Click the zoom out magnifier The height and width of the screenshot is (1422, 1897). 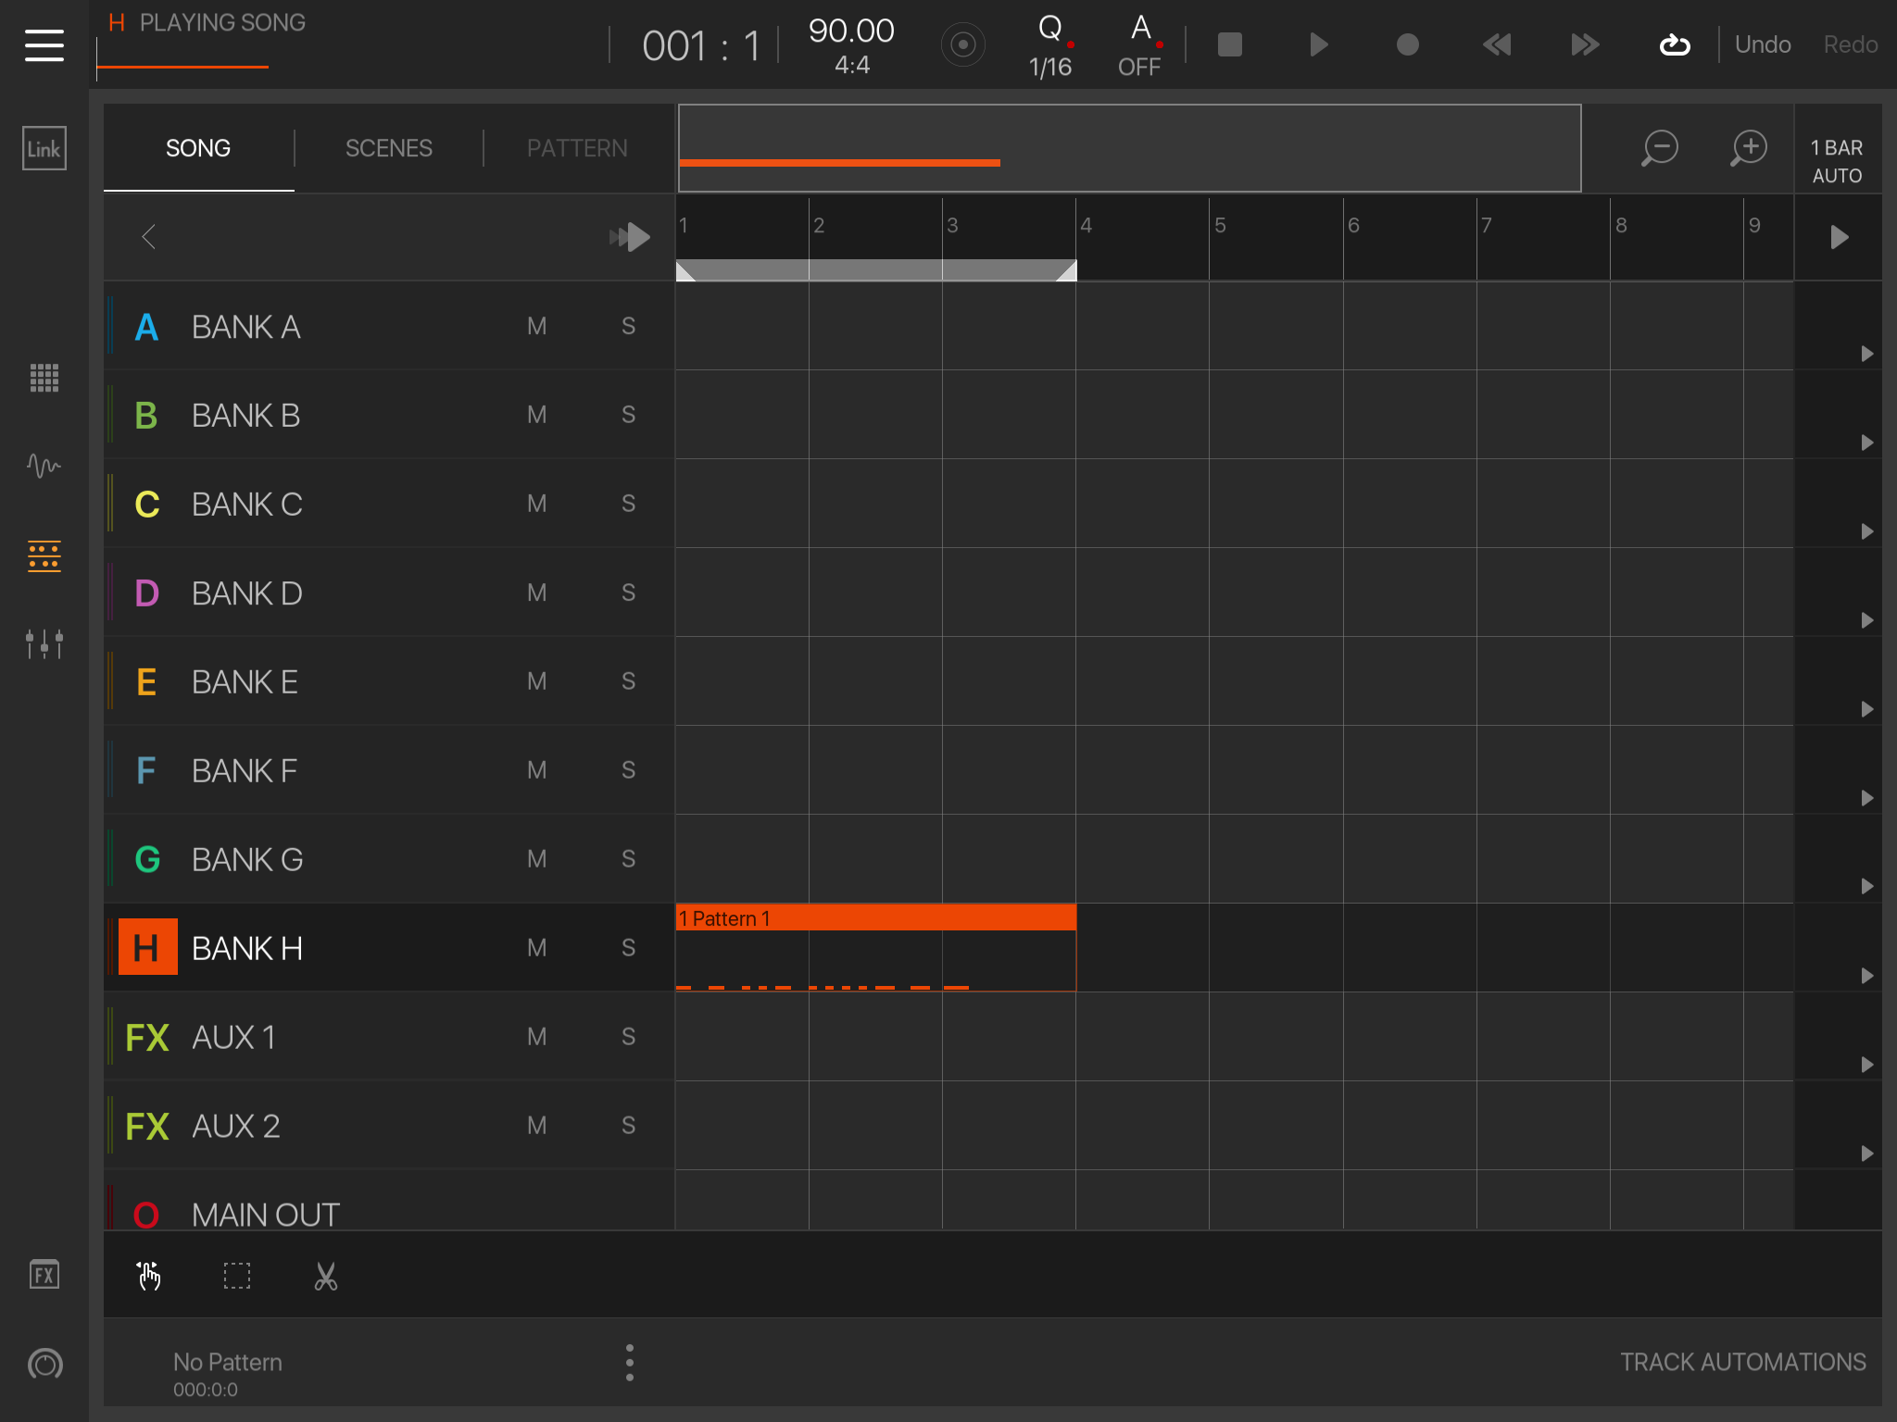1659,148
